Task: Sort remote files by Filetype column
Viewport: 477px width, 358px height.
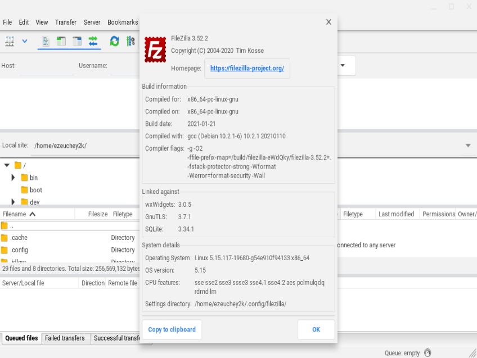Action: (x=358, y=214)
